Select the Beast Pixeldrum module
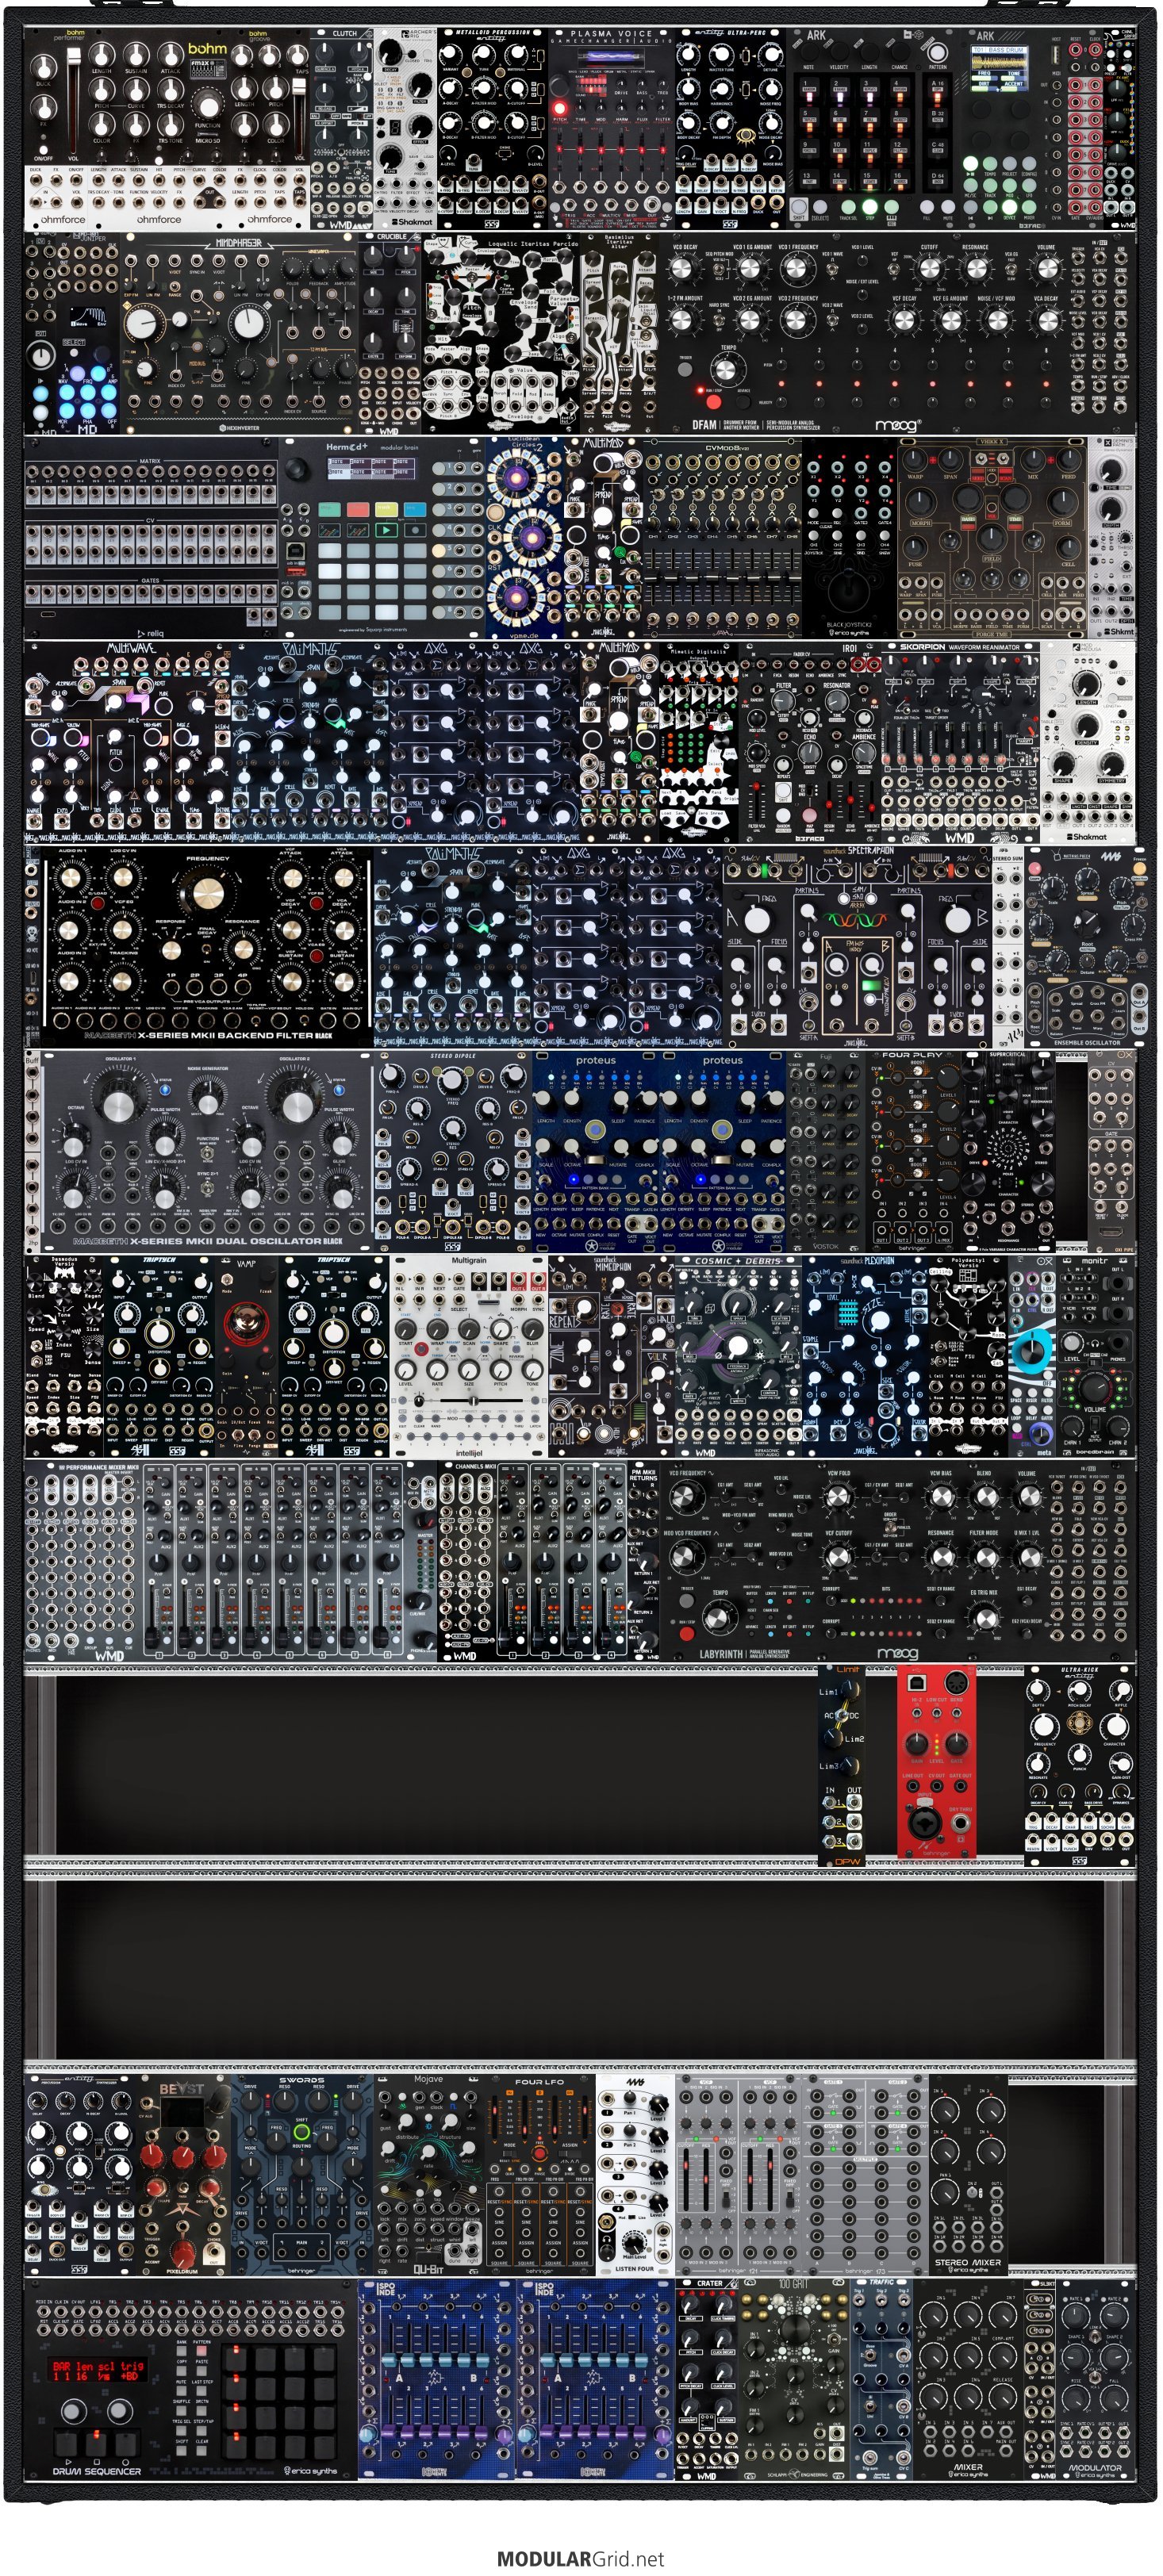Viewport: 1163px width, 2576px height. point(183,2175)
